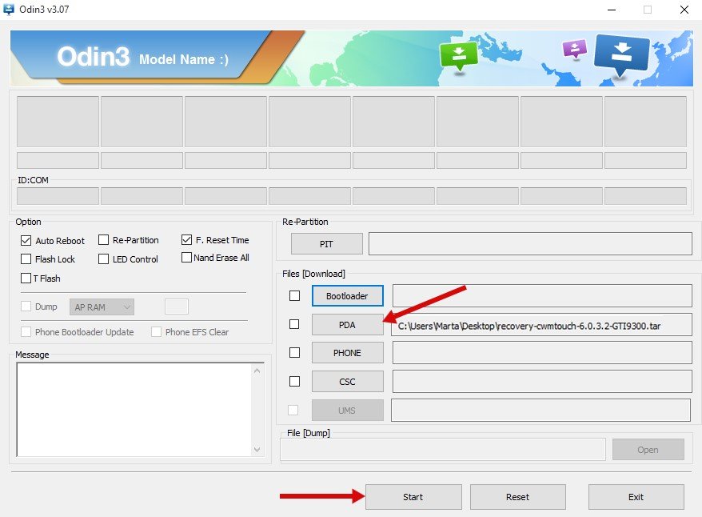The height and width of the screenshot is (517, 702).
Task: Tick the checkbox beside the PHONE button
Action: (x=294, y=353)
